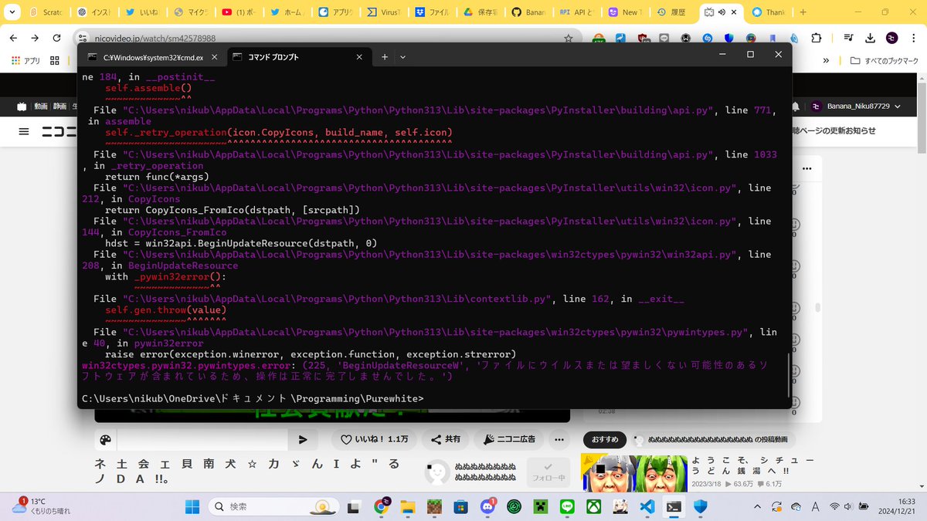Open Windows Security shield on taskbar
The height and width of the screenshot is (521, 927).
(701, 506)
